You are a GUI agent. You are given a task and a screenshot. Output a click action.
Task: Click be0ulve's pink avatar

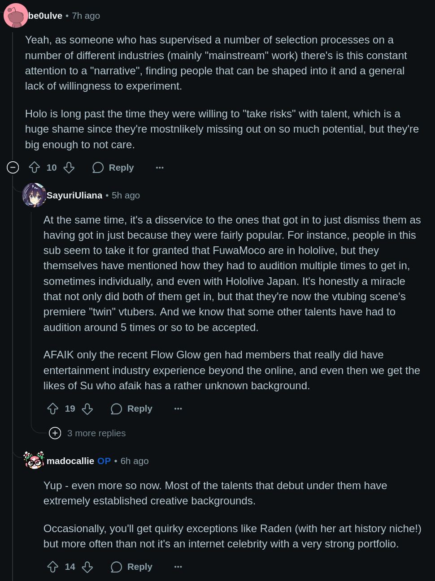tap(16, 16)
